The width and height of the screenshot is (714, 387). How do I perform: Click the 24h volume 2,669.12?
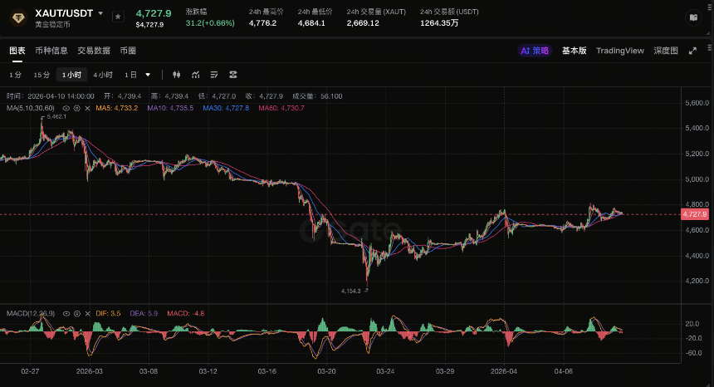pos(363,22)
